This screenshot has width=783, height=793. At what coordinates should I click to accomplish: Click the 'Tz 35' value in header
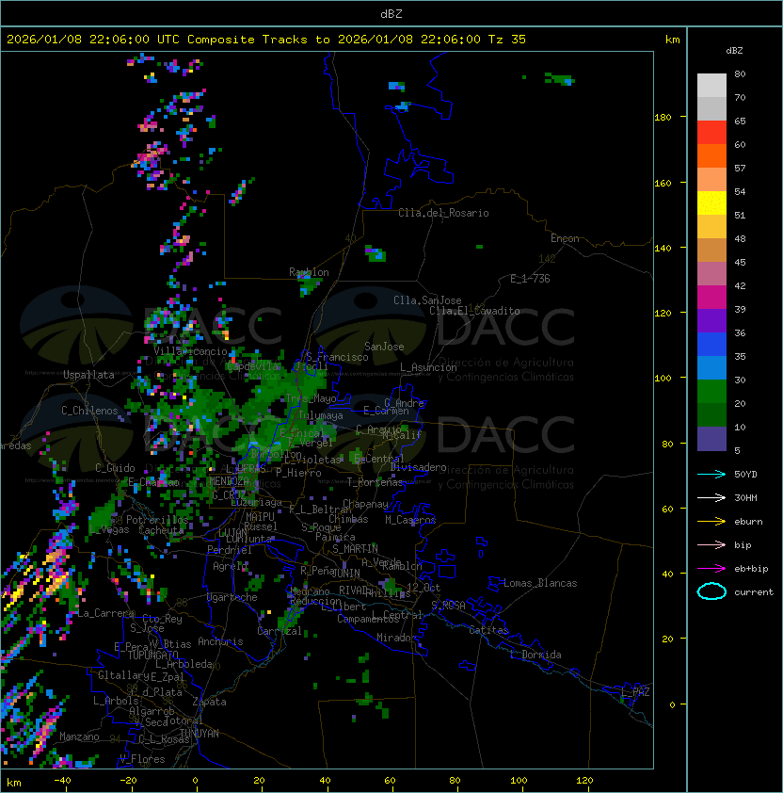[x=507, y=40]
